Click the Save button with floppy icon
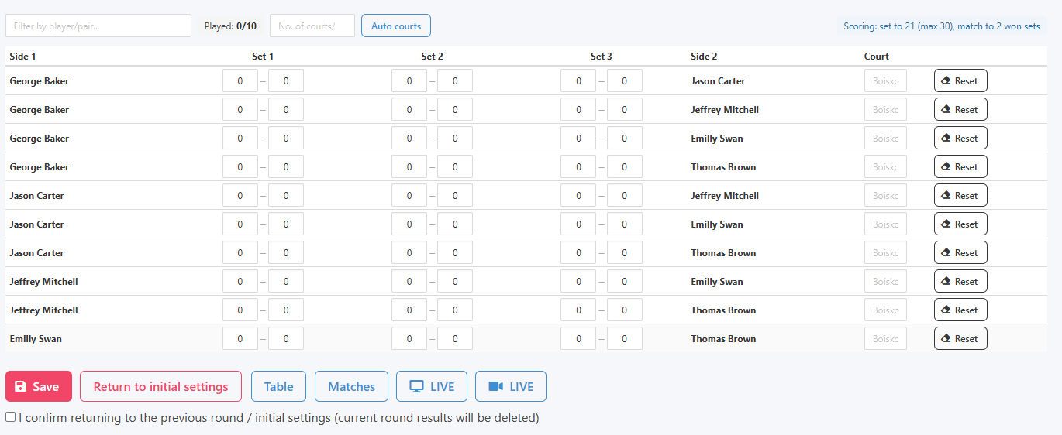The width and height of the screenshot is (1062, 435). (39, 386)
